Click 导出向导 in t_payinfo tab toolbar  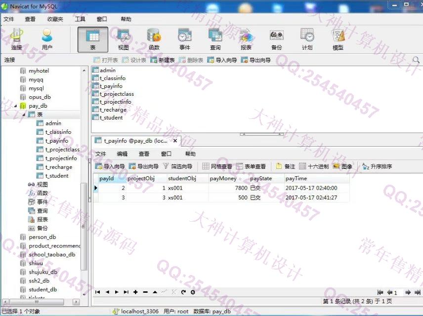coord(144,166)
